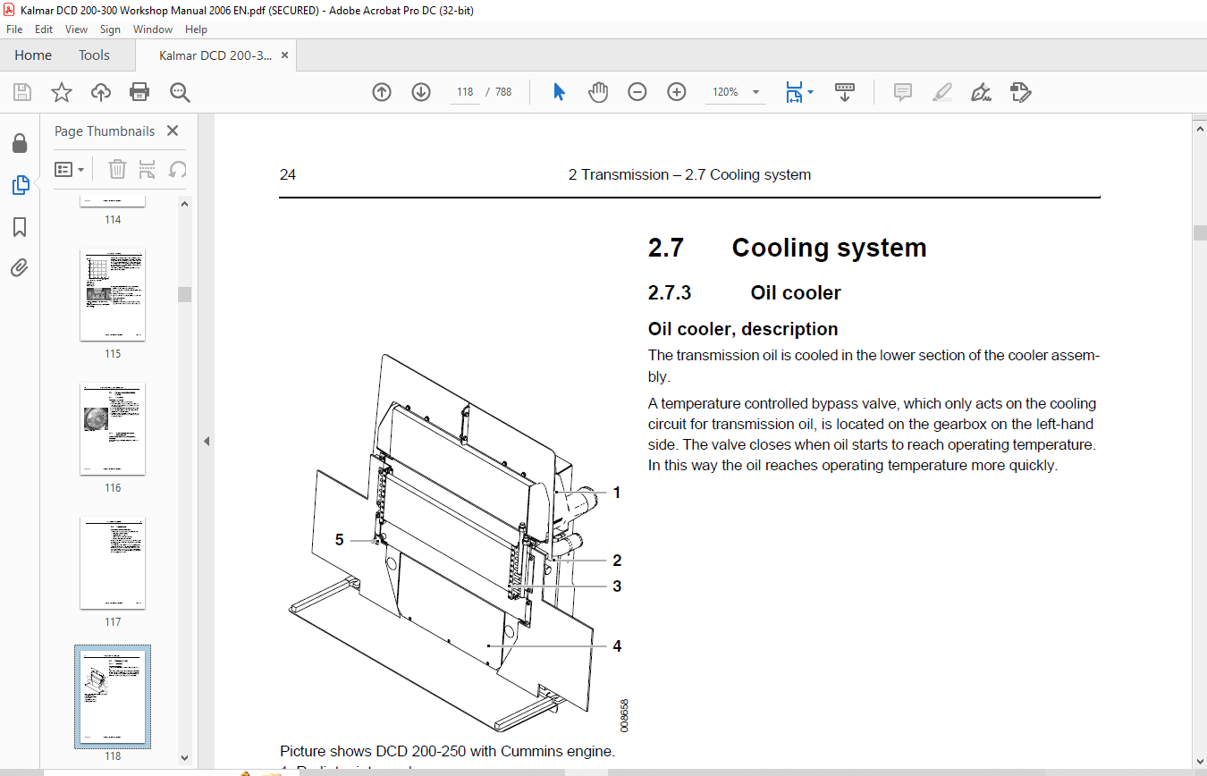Click the '2.7 Cooling system' heading
The height and width of the screenshot is (776, 1207).
click(787, 248)
